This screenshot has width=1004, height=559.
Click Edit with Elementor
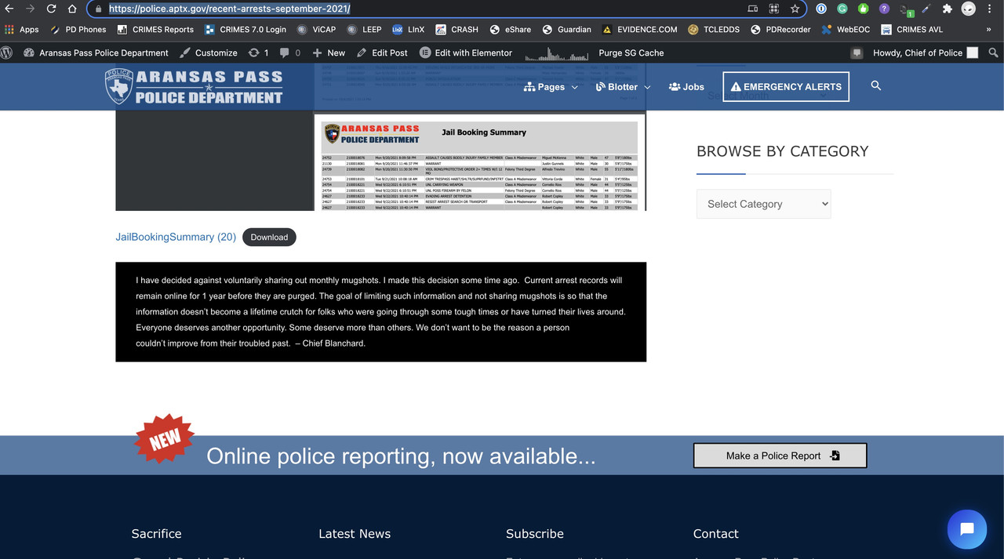(x=465, y=53)
